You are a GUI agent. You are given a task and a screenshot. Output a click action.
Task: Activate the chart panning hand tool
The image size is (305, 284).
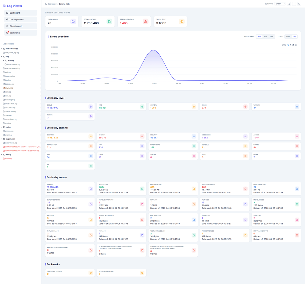tap(291, 45)
